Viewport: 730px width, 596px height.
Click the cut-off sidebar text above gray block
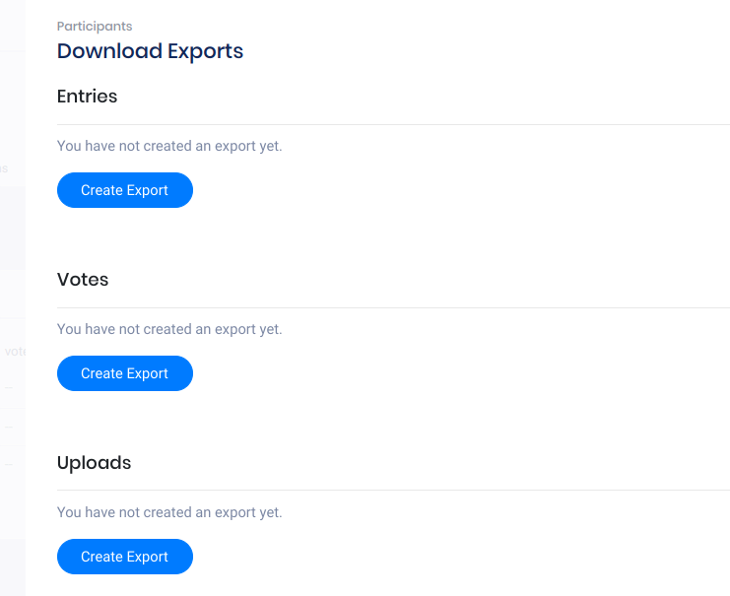point(4,168)
